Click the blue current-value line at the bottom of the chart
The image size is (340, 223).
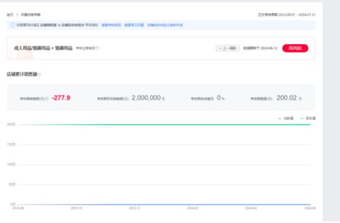tap(164, 204)
